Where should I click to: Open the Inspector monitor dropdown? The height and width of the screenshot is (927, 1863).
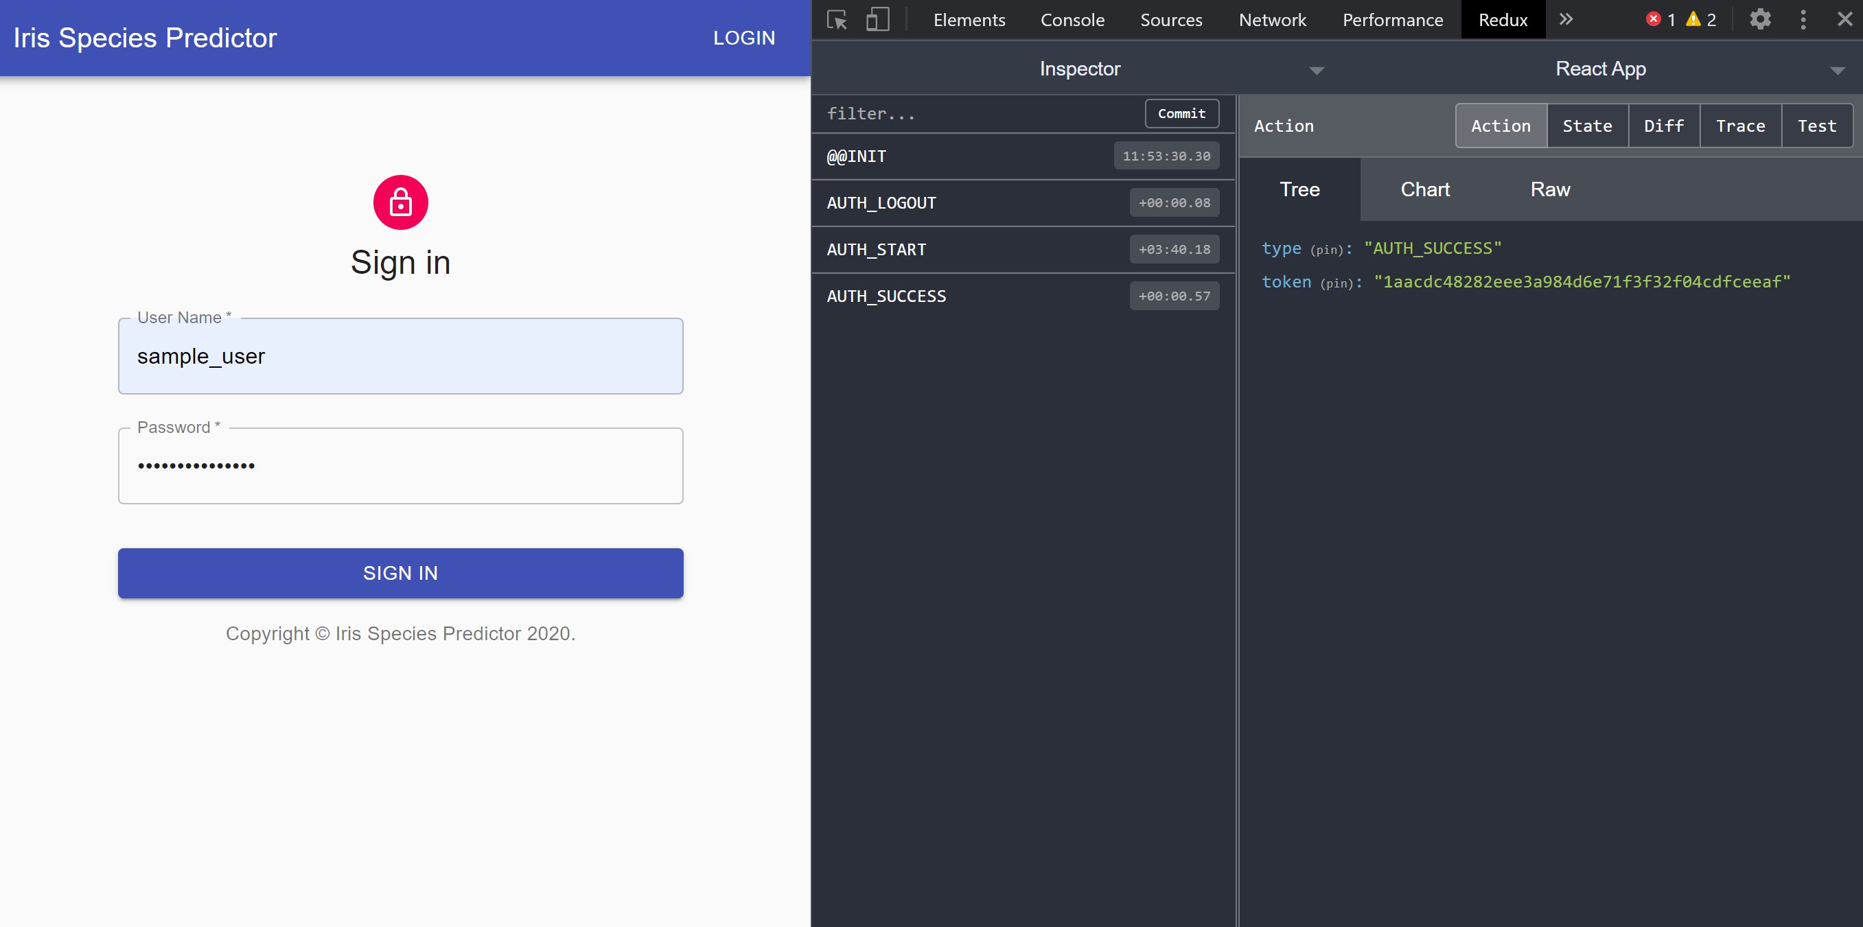click(1080, 69)
